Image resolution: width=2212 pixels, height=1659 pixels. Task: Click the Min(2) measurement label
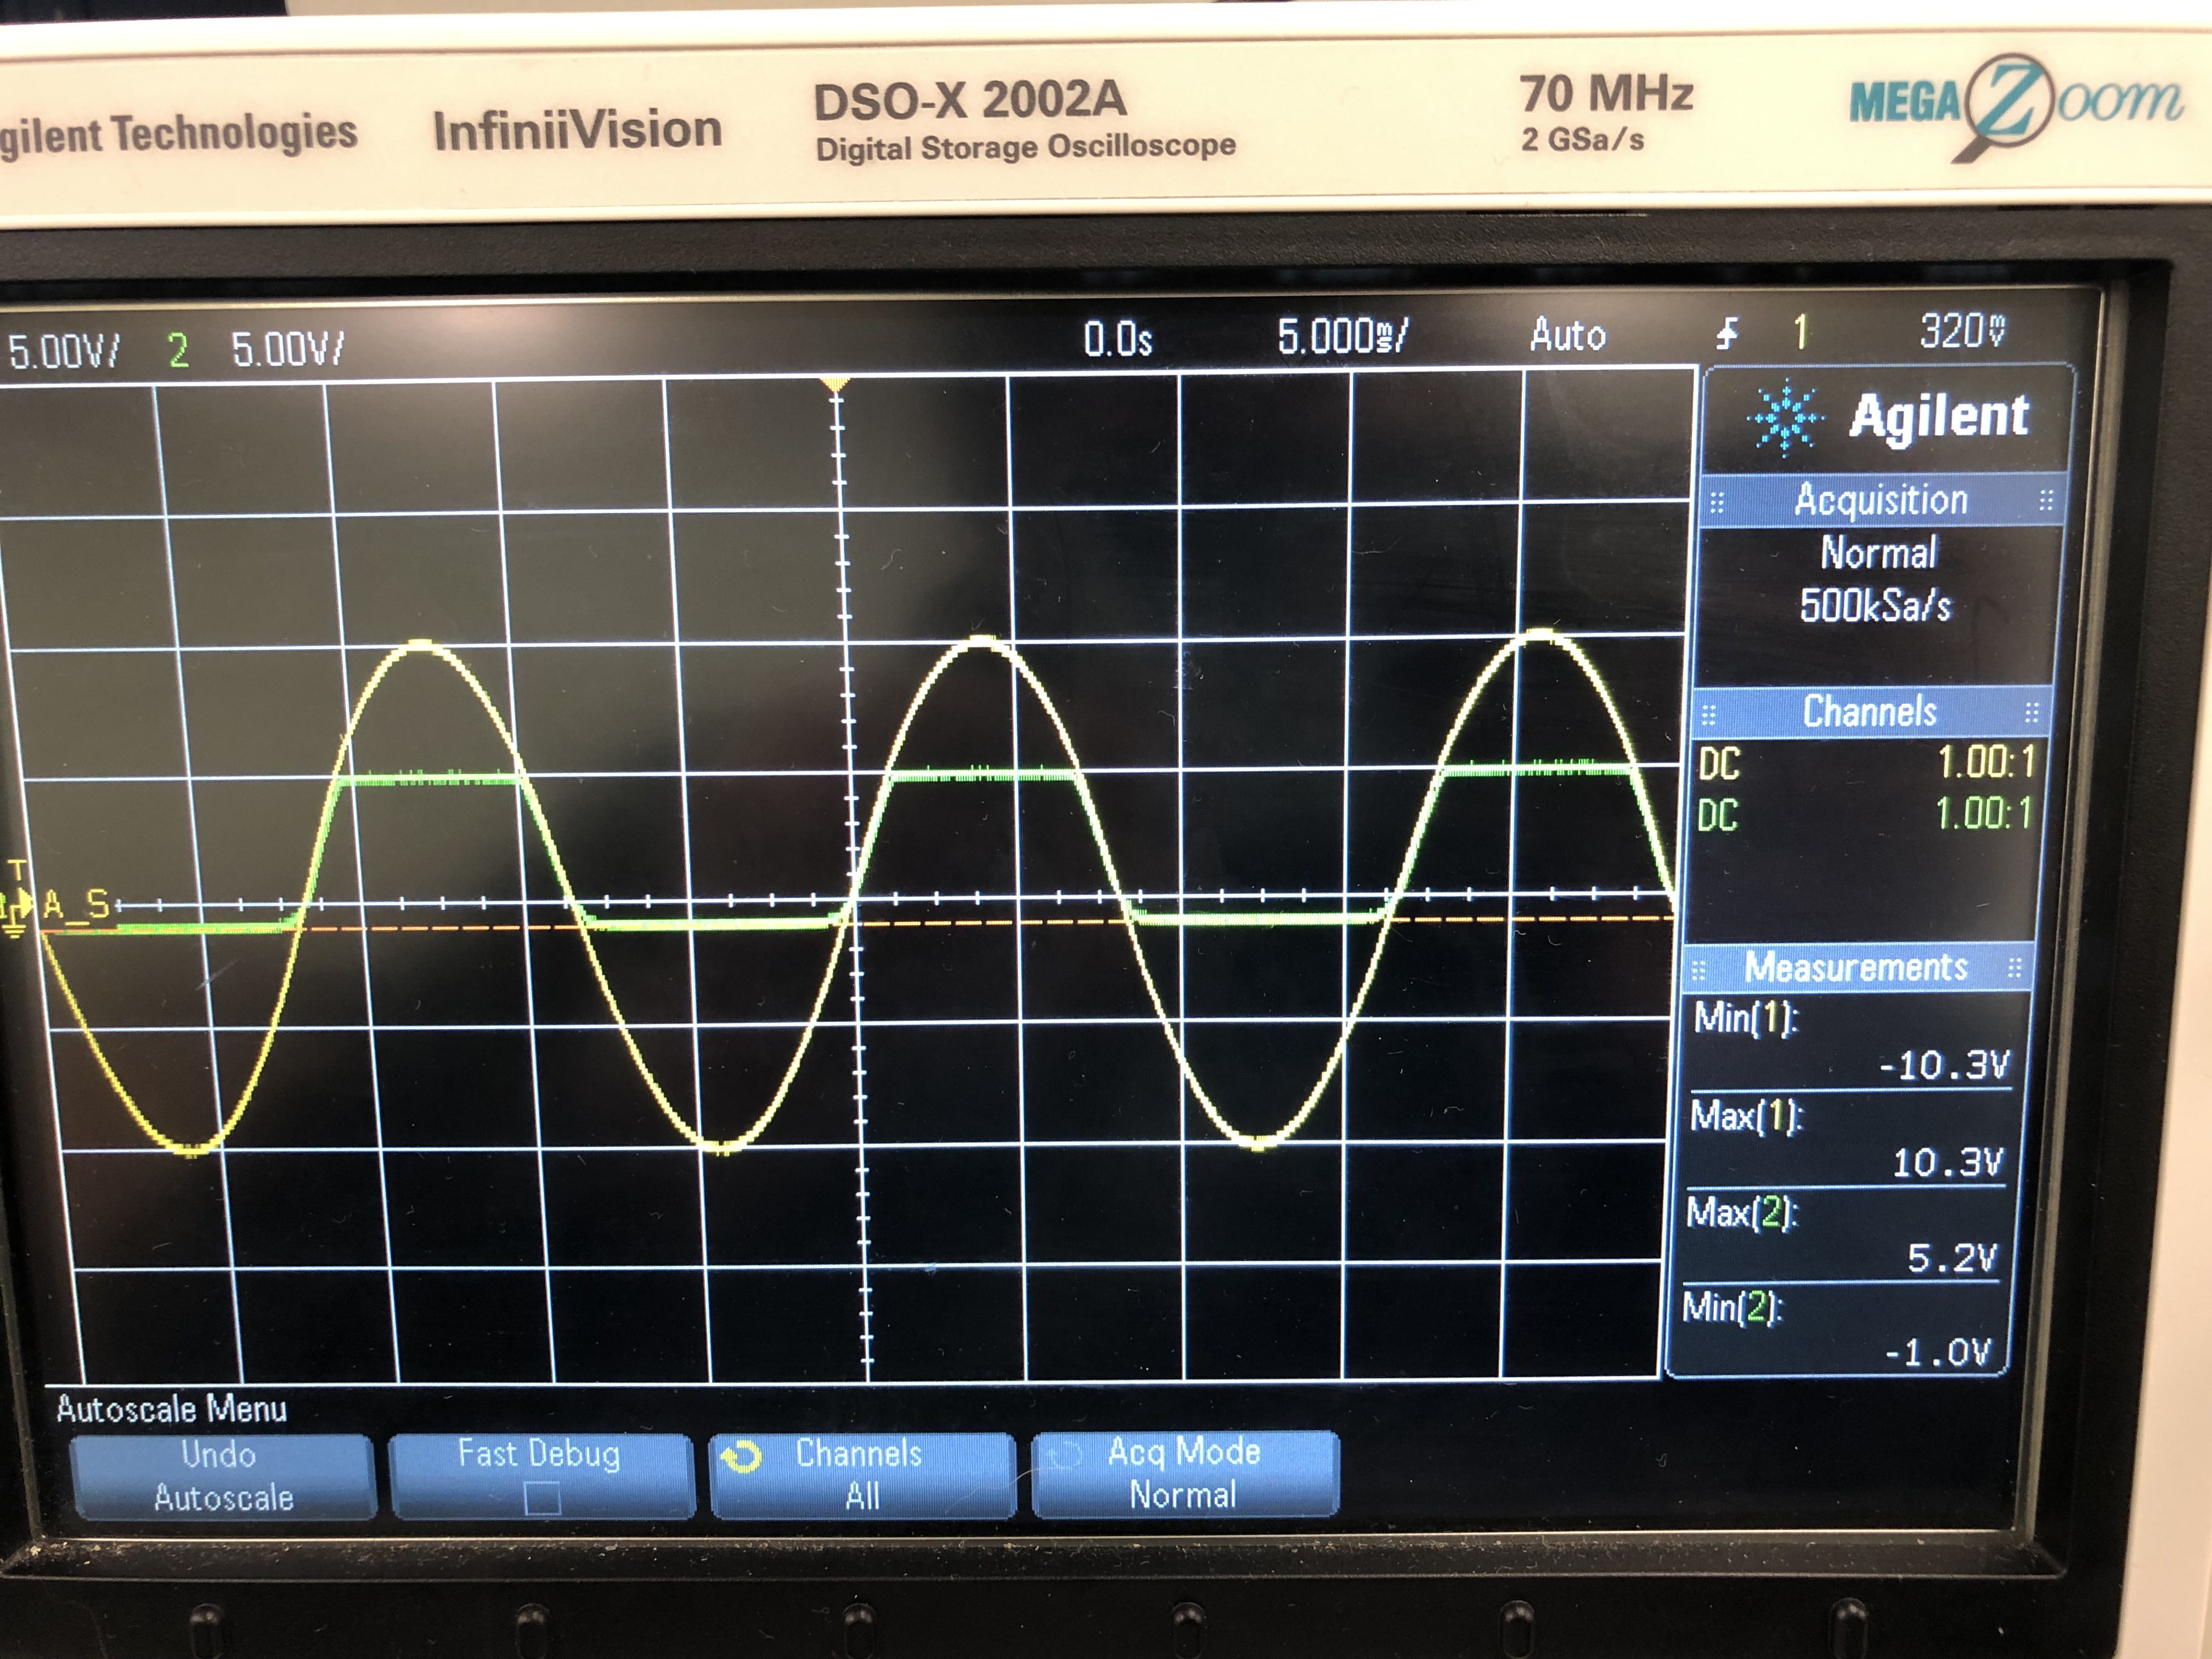(1732, 1306)
